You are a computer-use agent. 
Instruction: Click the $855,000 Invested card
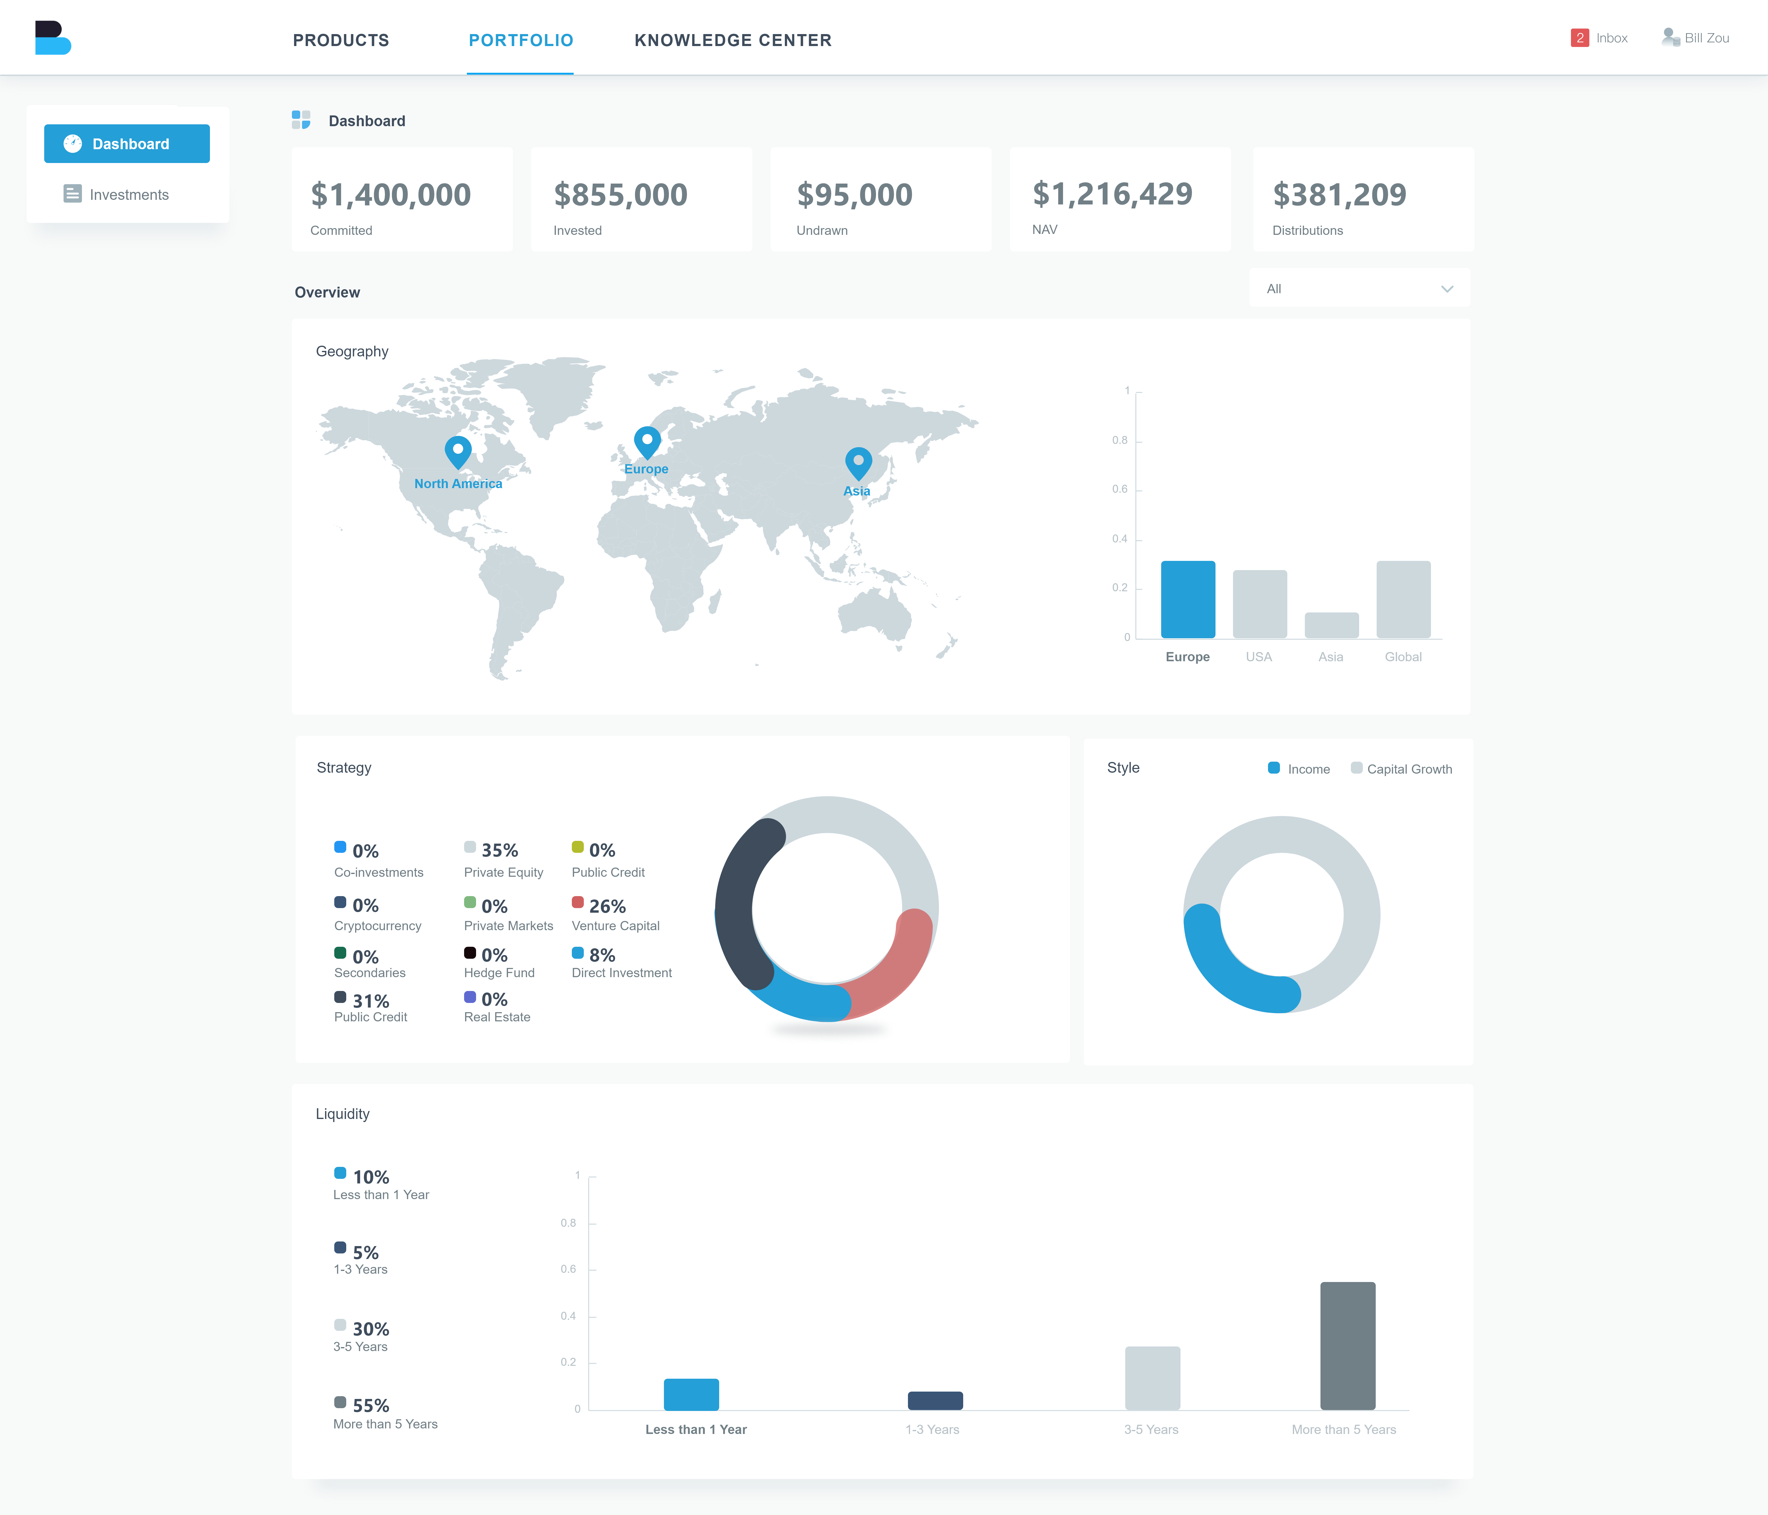(642, 200)
